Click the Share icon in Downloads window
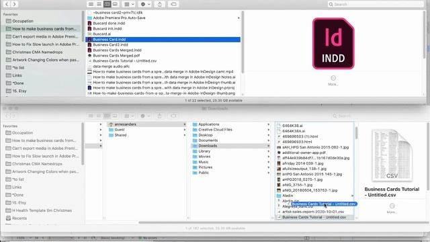The height and width of the screenshot is (242, 430). (159, 116)
